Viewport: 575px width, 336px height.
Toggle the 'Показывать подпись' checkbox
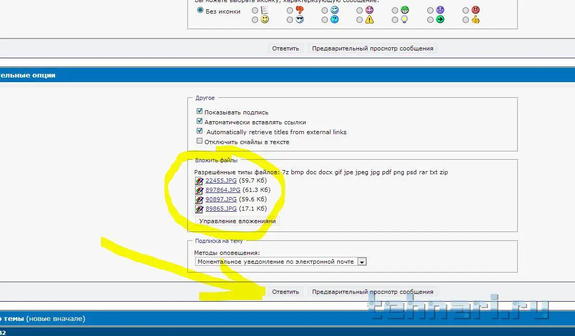point(199,111)
